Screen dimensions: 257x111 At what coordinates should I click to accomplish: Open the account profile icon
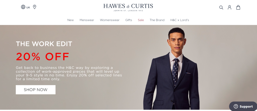coord(229,7)
